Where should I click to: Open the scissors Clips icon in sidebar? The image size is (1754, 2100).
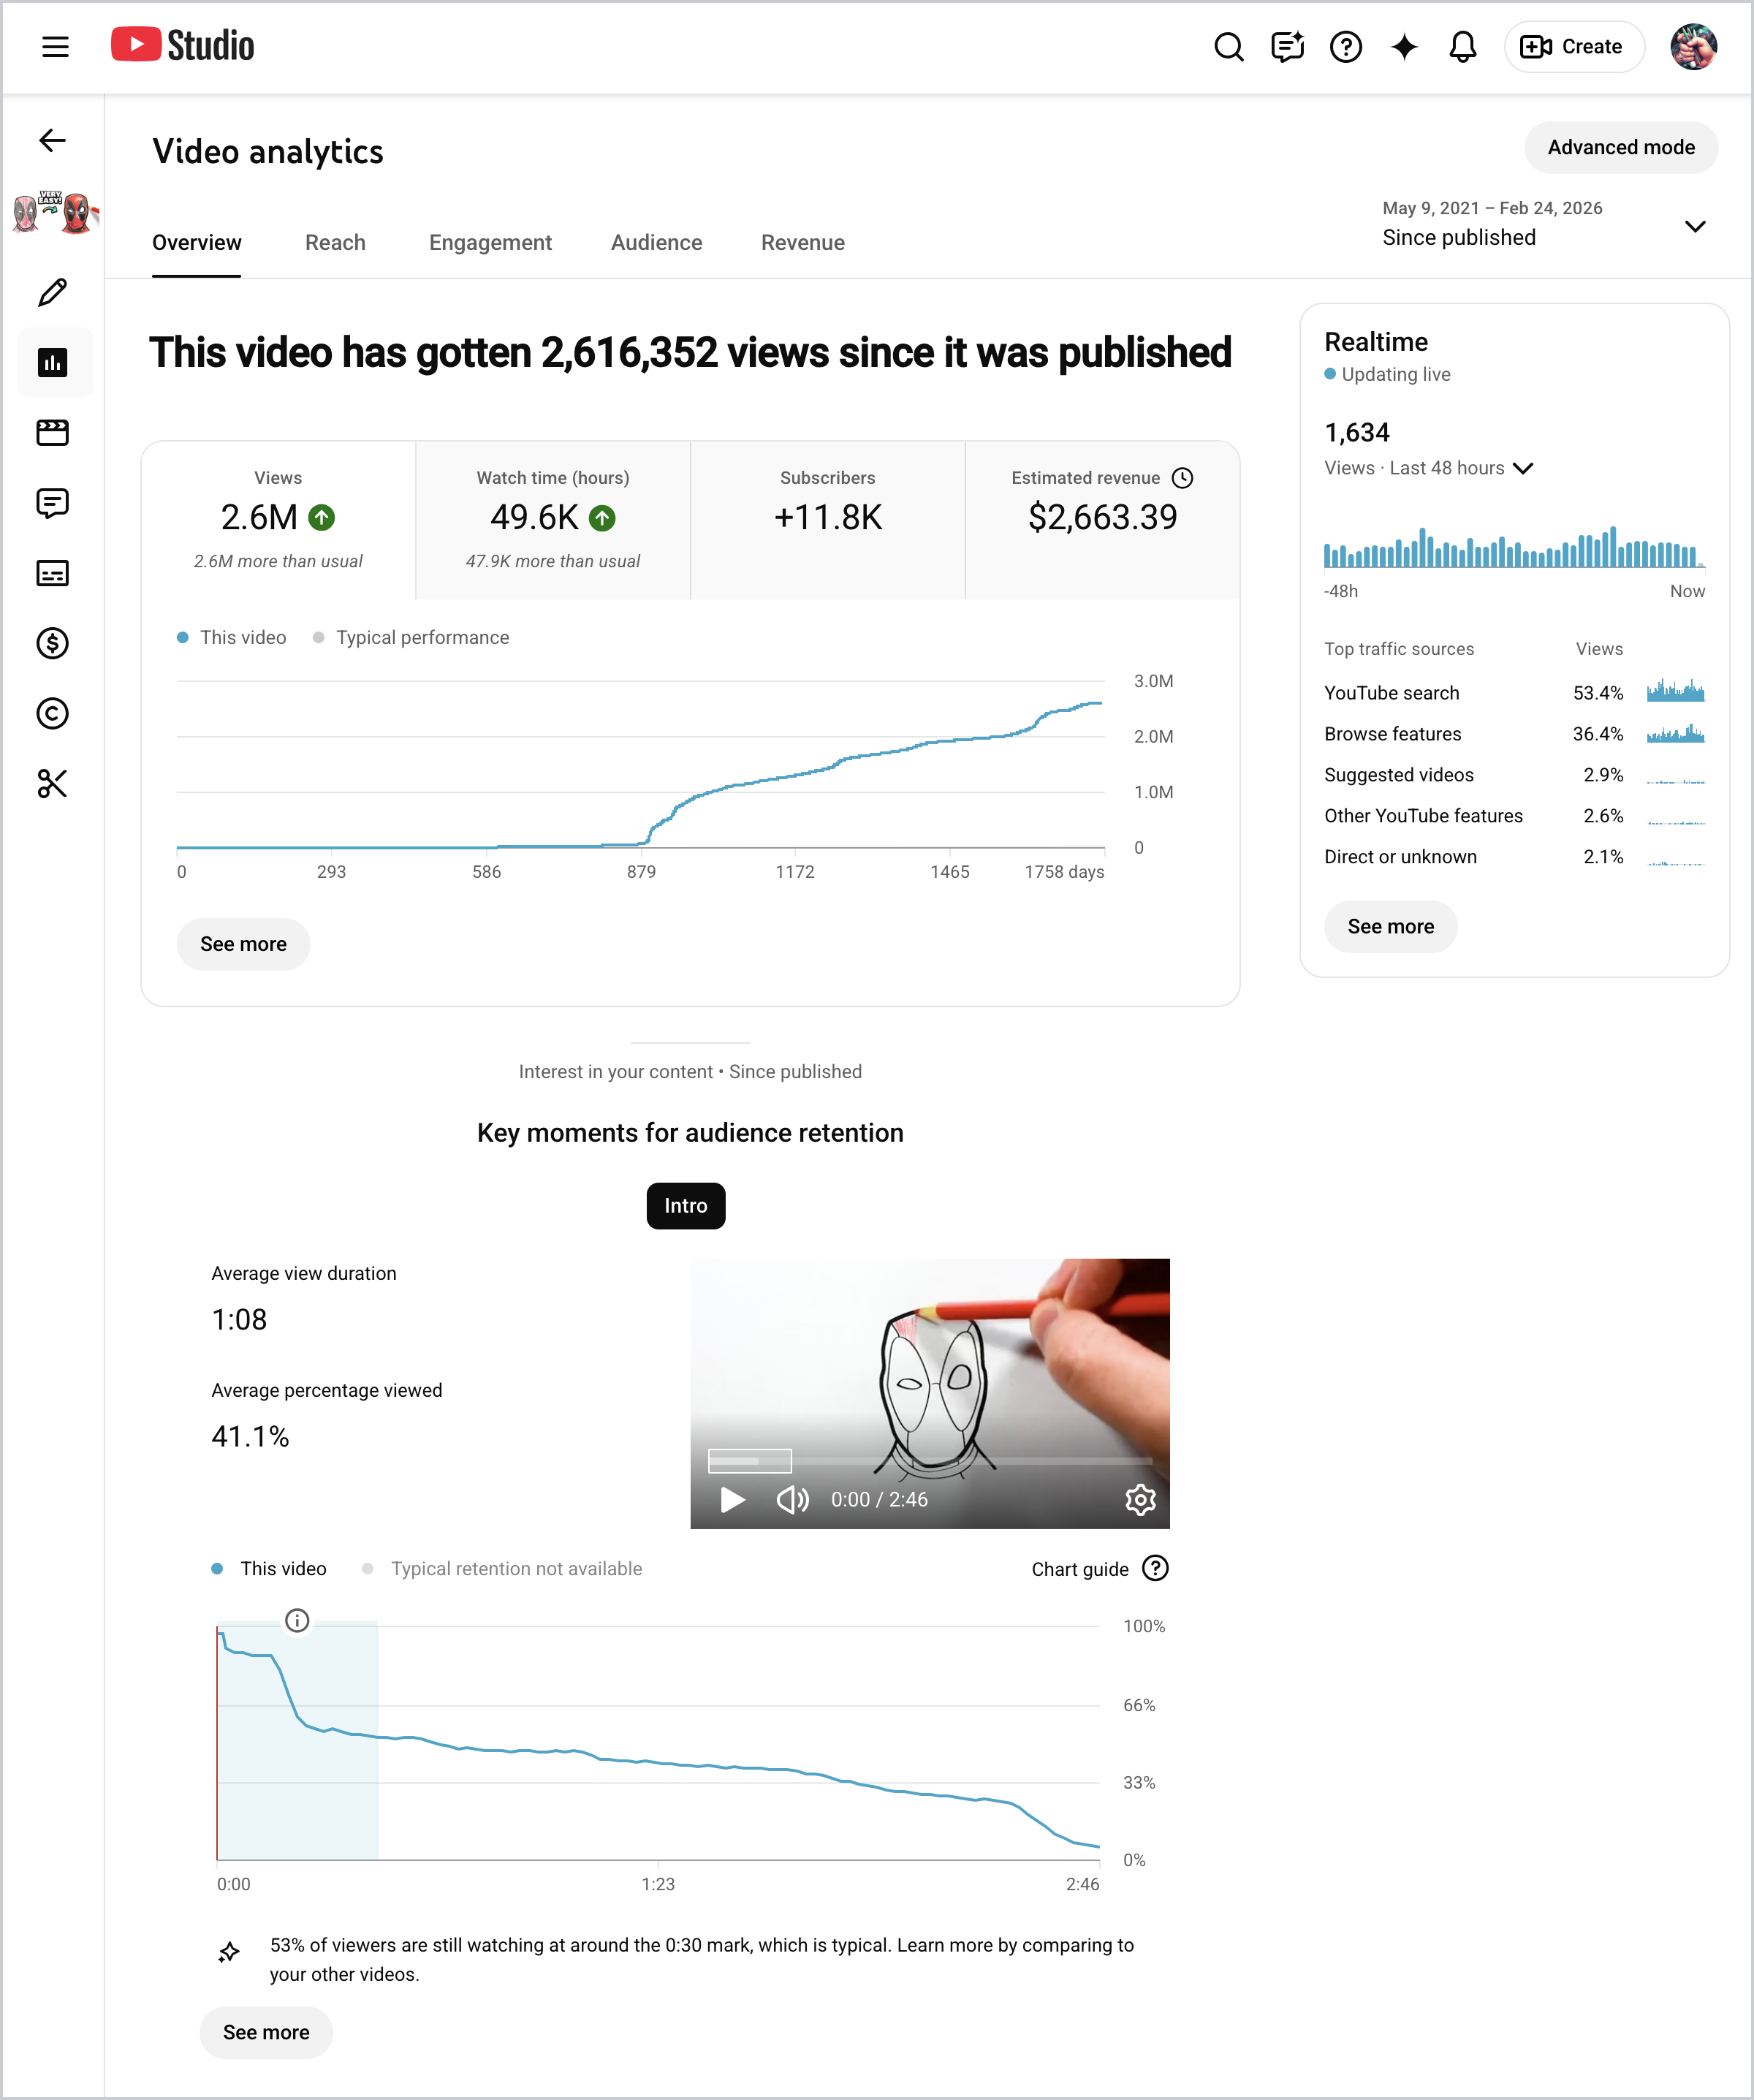point(52,784)
